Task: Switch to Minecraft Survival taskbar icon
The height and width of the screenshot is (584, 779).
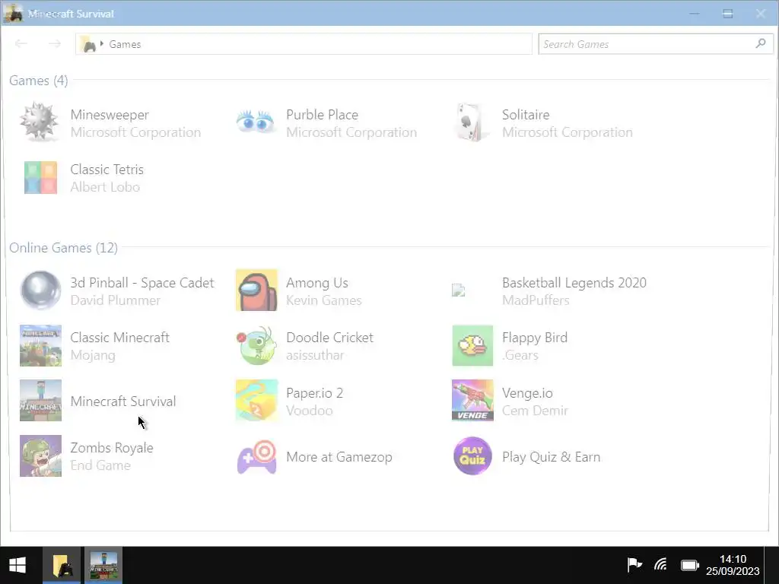Action: click(x=103, y=565)
